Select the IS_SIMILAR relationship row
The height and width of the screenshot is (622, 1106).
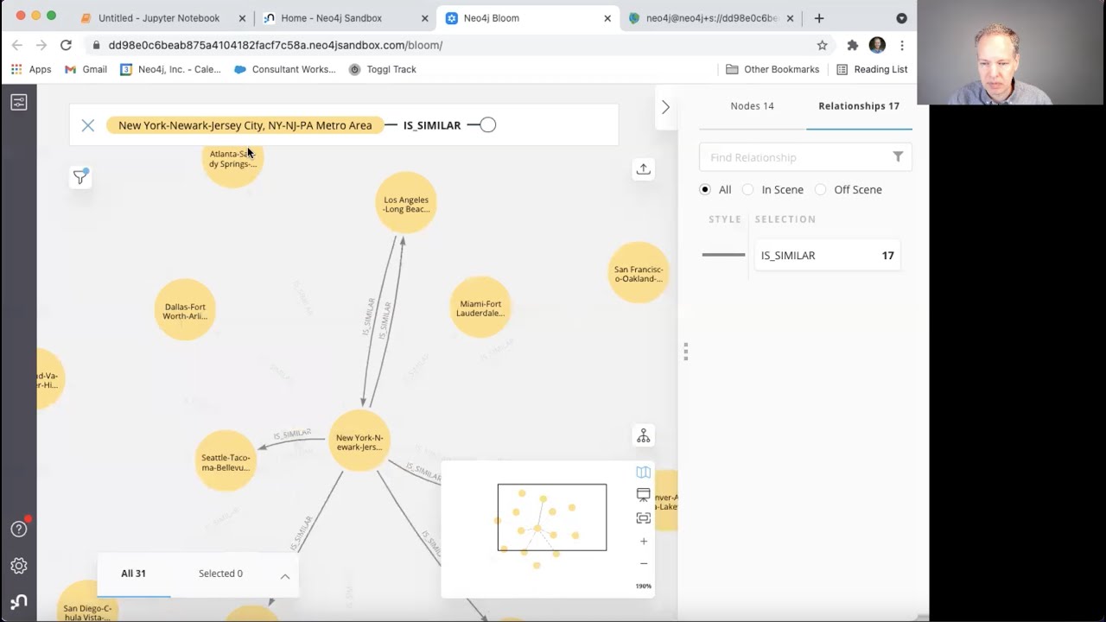tap(827, 255)
